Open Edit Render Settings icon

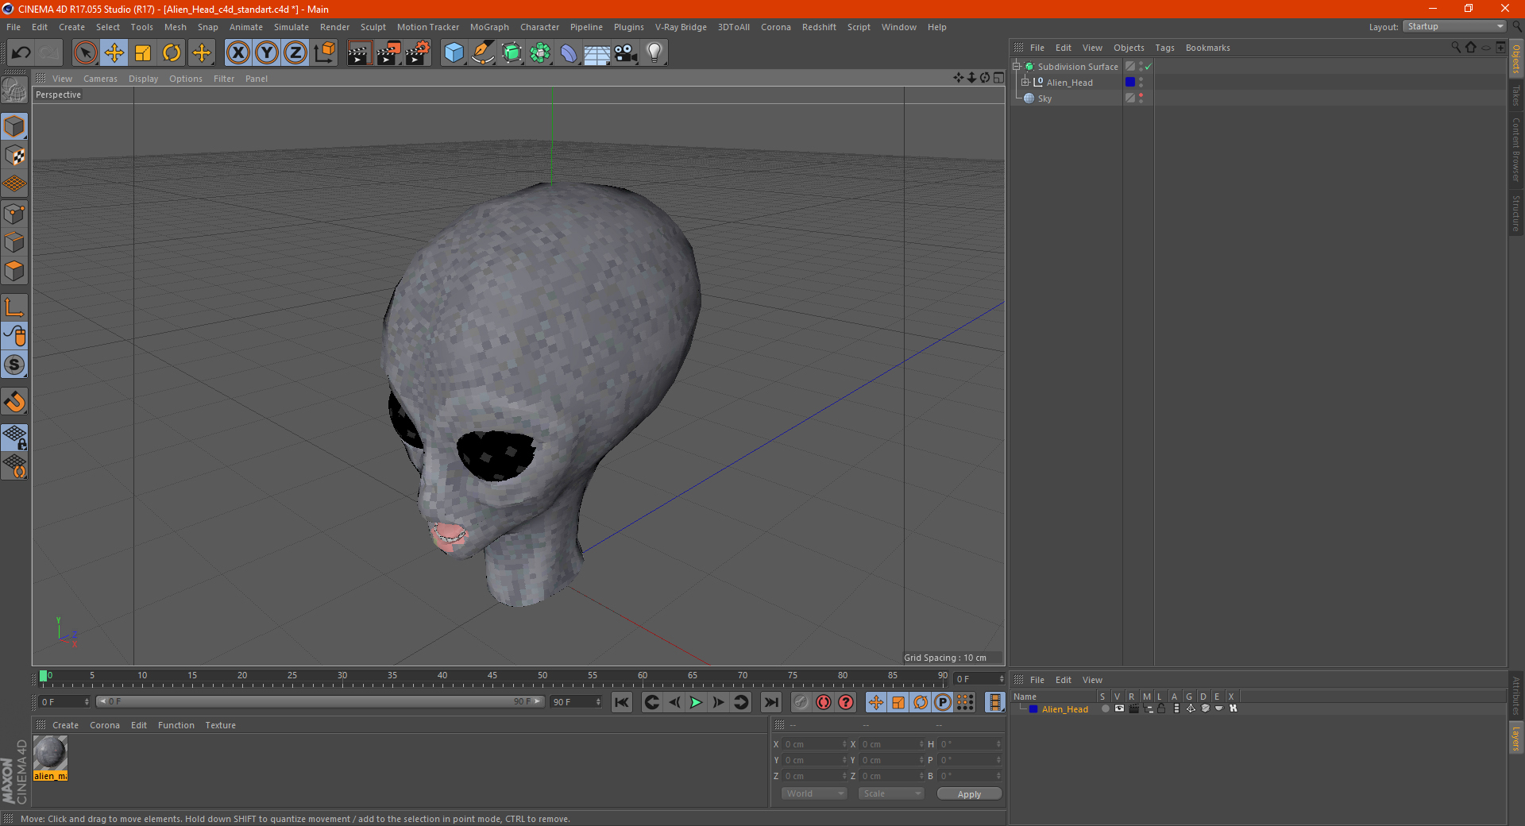tap(418, 53)
